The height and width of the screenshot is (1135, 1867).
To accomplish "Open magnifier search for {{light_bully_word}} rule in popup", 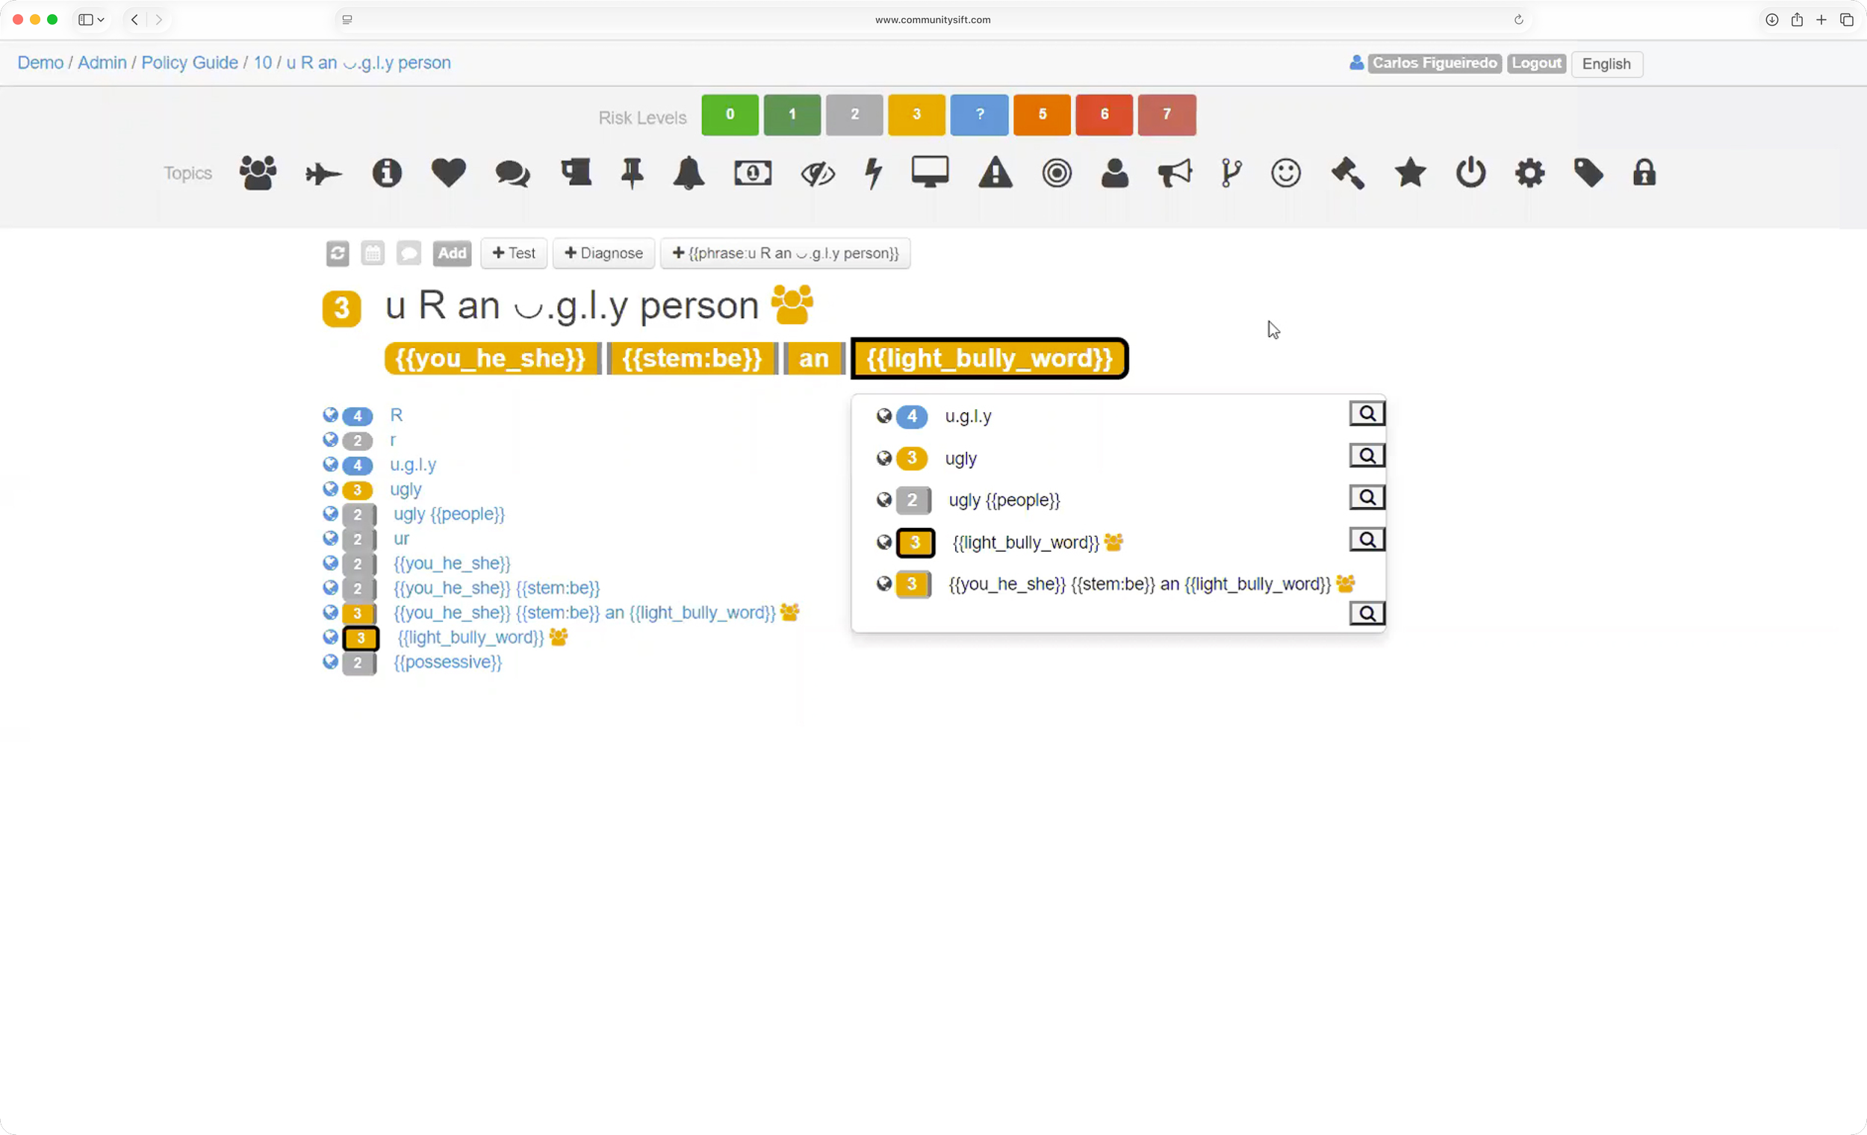I will pos(1367,539).
